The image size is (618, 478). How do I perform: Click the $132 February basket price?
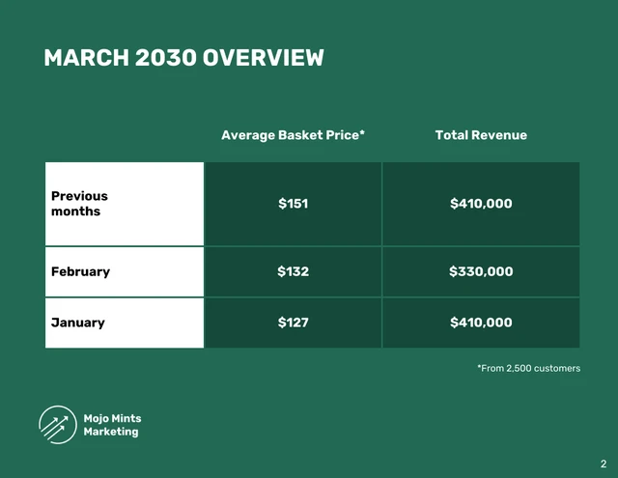[293, 271]
